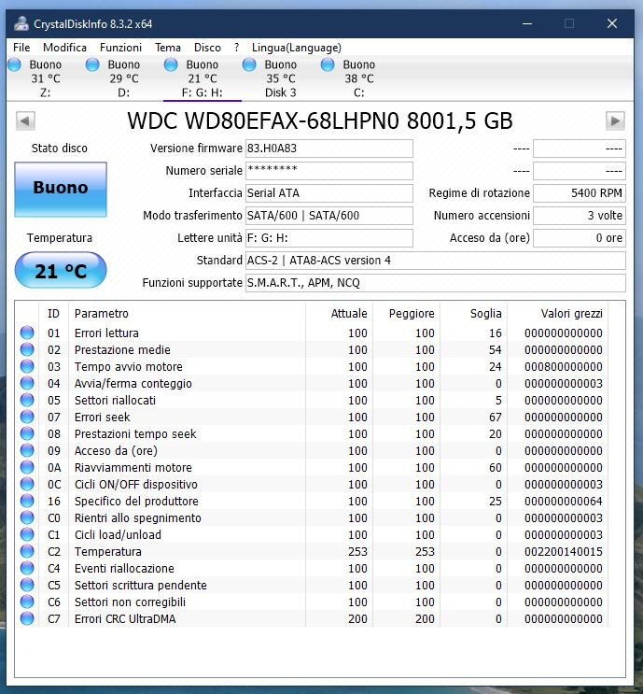
Task: Click status orb of C6 Settori non corregibili
Action: [27, 602]
